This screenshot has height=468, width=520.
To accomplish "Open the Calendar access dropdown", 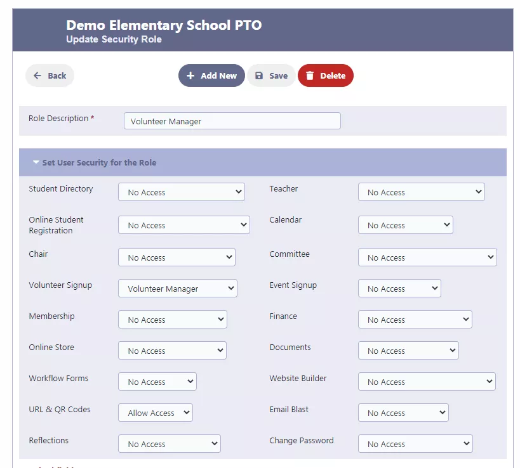I will (405, 225).
